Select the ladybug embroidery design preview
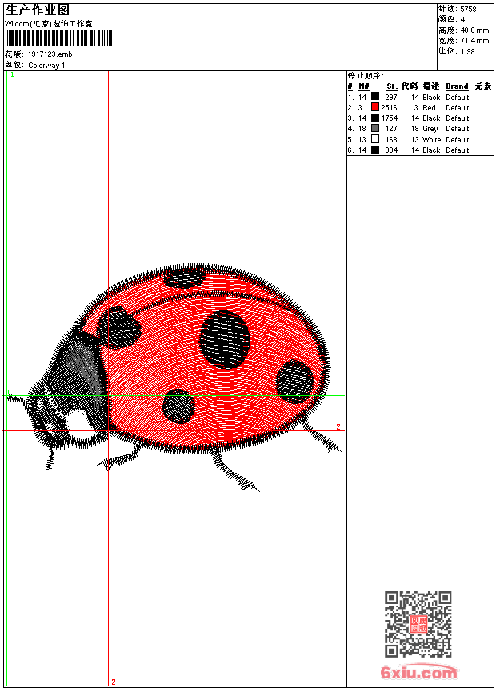This screenshot has height=688, width=496. 175,378
